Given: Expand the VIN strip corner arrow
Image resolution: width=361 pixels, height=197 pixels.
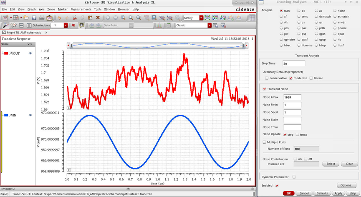Looking at the screenshot, I should (x=68, y=170).
